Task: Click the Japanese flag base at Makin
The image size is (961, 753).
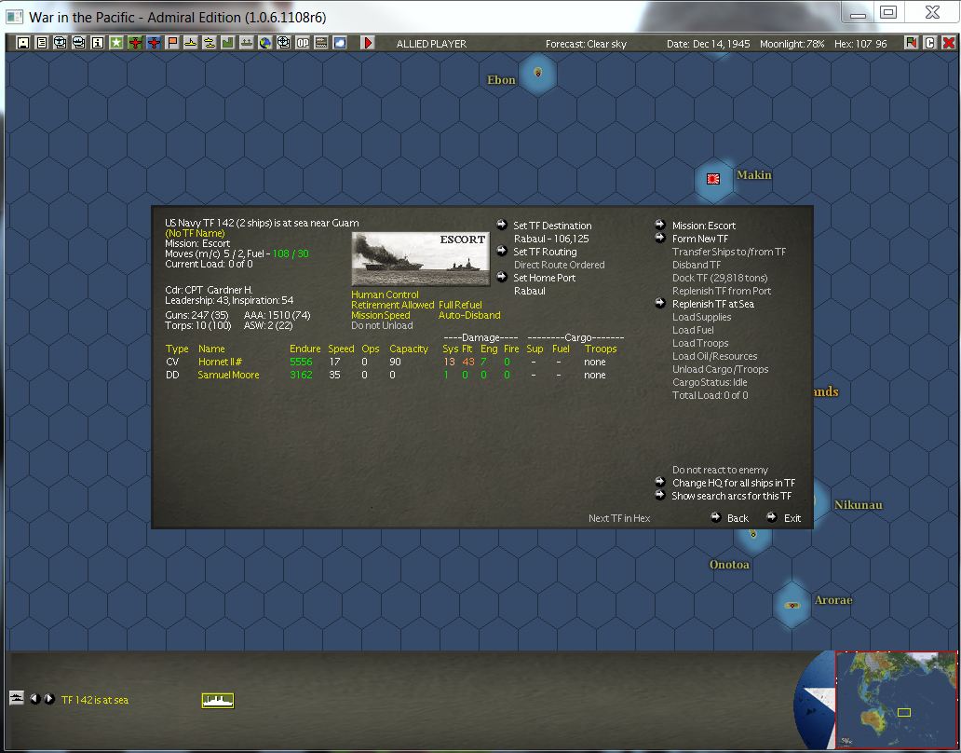Action: pyautogui.click(x=712, y=178)
